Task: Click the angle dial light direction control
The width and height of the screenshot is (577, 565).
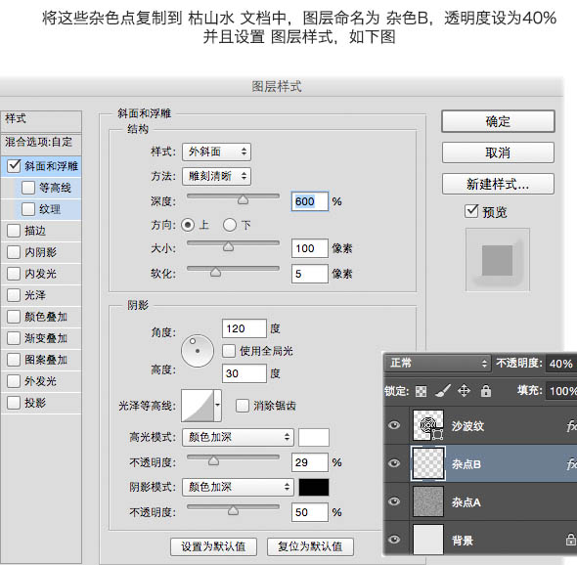Action: pos(198,351)
